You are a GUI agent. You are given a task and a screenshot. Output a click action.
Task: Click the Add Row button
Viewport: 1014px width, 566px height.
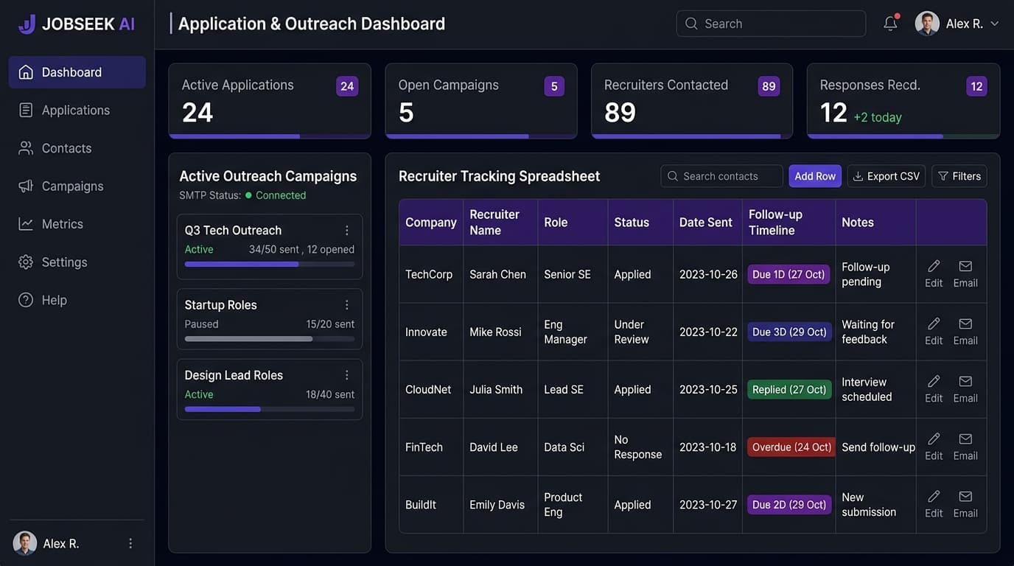coord(815,176)
